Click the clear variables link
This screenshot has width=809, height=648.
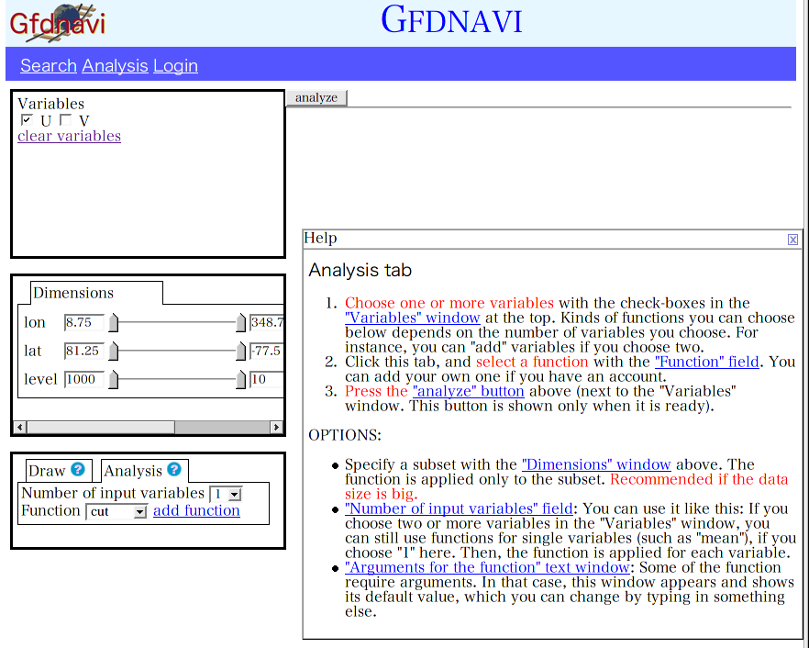click(x=69, y=136)
